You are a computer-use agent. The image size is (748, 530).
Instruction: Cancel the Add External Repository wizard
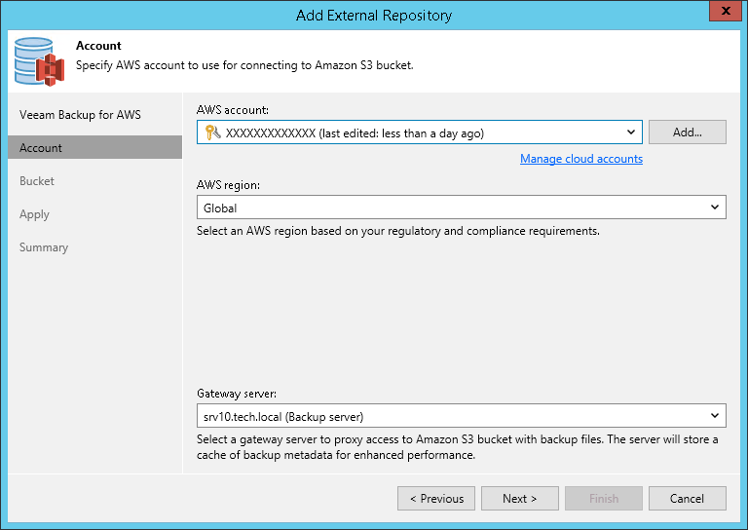point(688,499)
